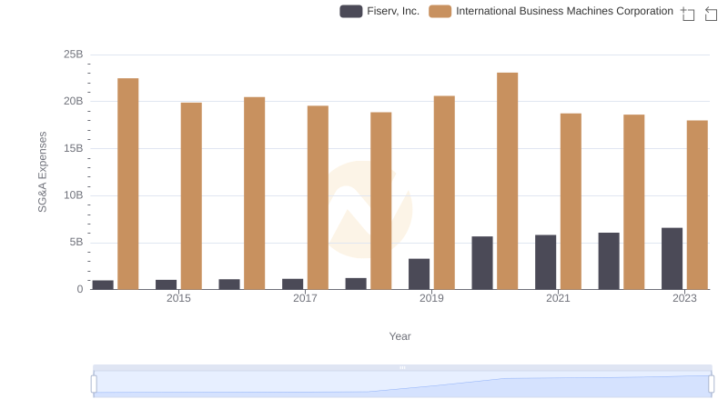The height and width of the screenshot is (419, 728).
Task: Click the '20B' y-axis label
Action: (x=74, y=101)
